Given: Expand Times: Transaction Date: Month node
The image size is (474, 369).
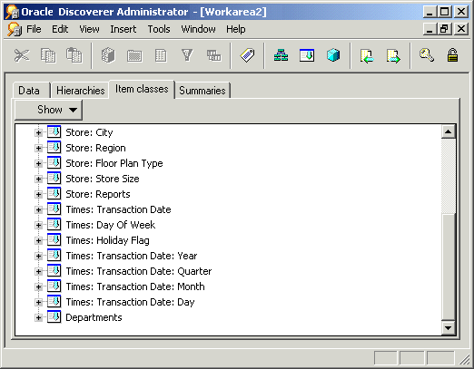Looking at the screenshot, I should (x=38, y=286).
